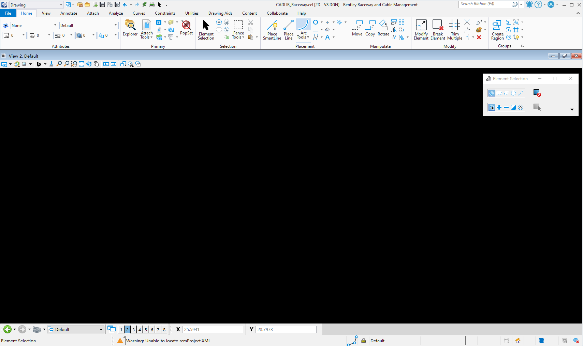Screen dimensions: 583x346
Task: Switch to the Collaborate ribbon tab
Action: coord(277,13)
